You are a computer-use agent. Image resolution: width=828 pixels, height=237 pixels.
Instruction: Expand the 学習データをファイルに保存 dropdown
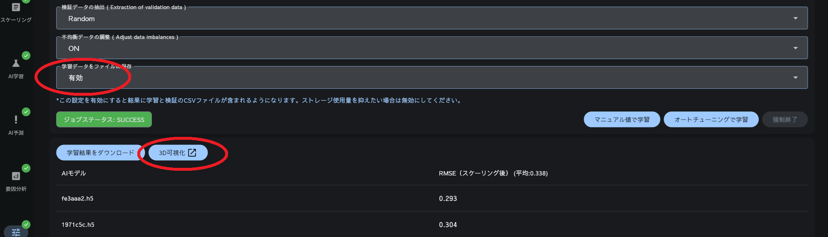pyautogui.click(x=432, y=78)
